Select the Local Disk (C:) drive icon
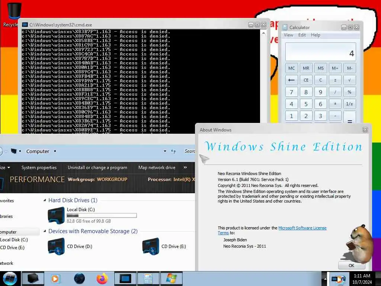The width and height of the screenshot is (381, 286). (57, 215)
